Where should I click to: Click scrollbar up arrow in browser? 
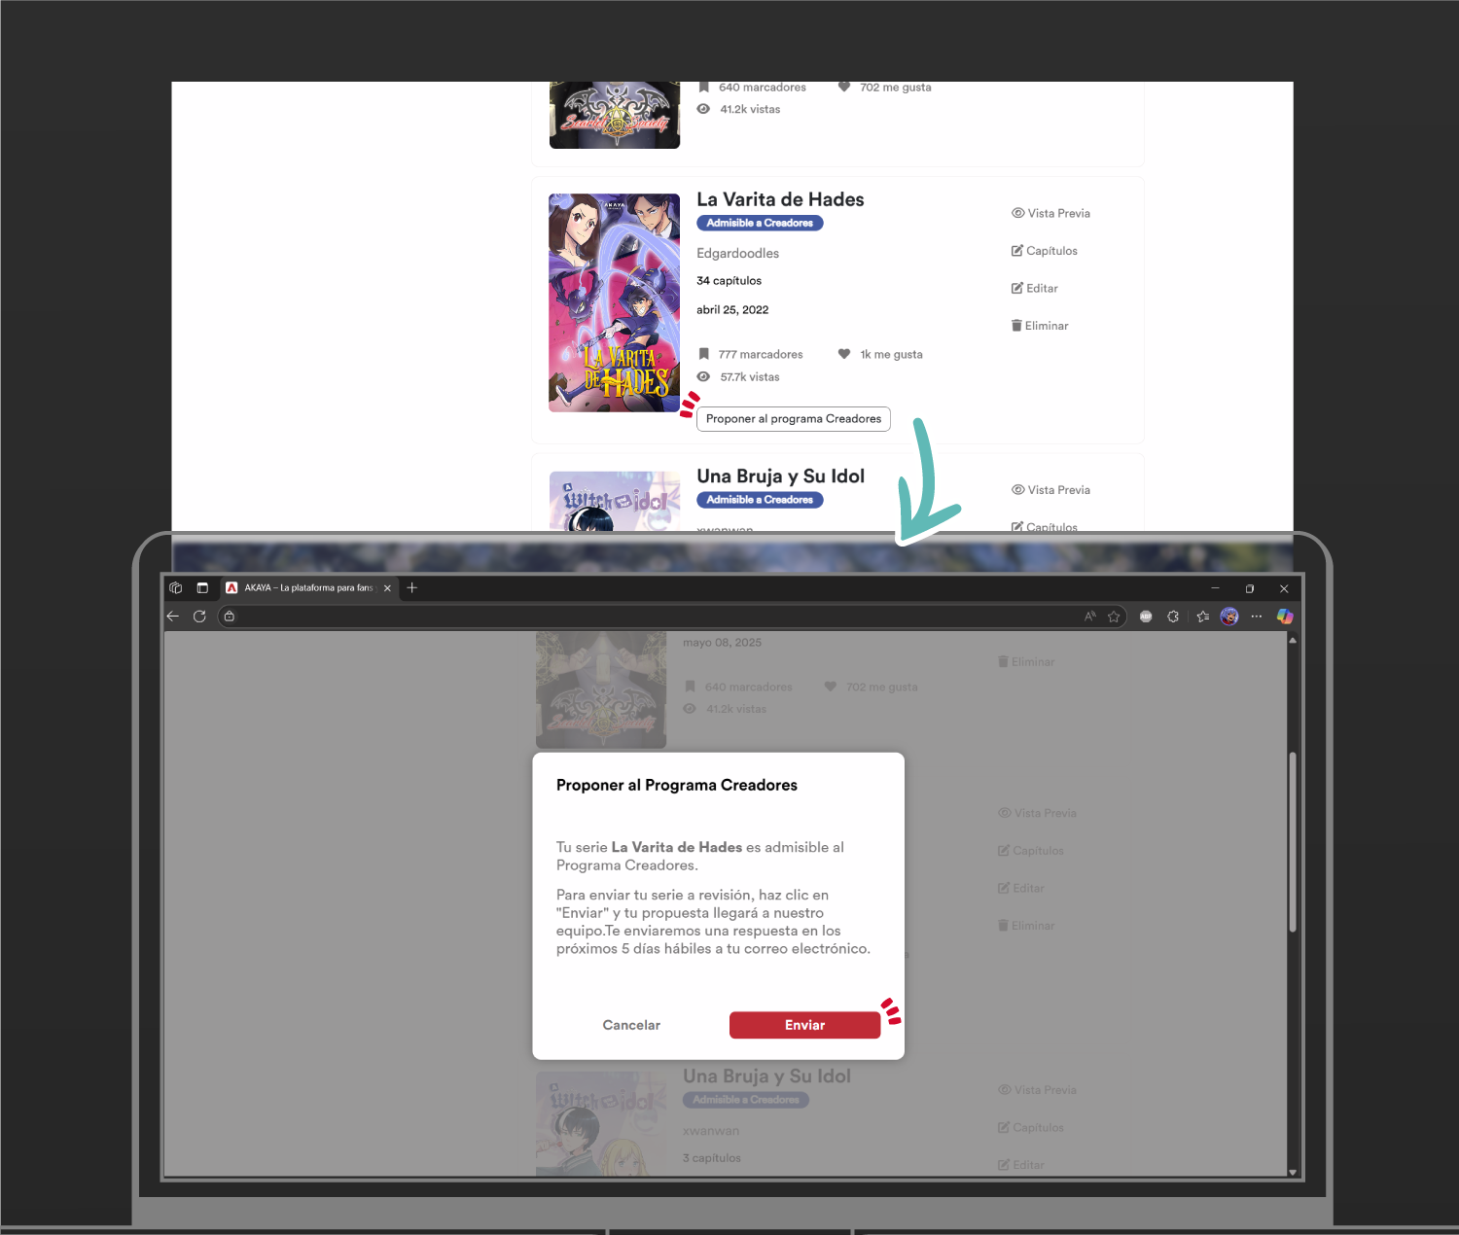1293,640
